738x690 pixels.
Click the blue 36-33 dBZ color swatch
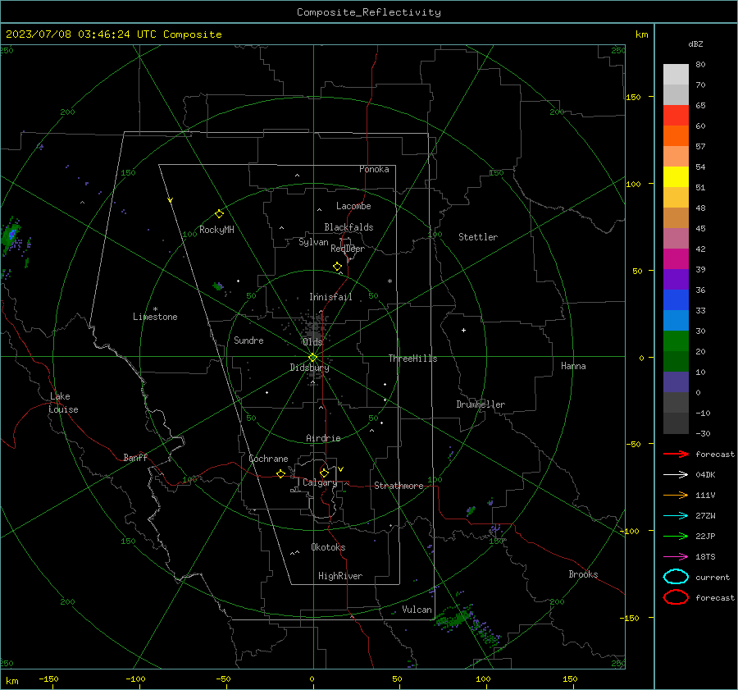tap(676, 300)
